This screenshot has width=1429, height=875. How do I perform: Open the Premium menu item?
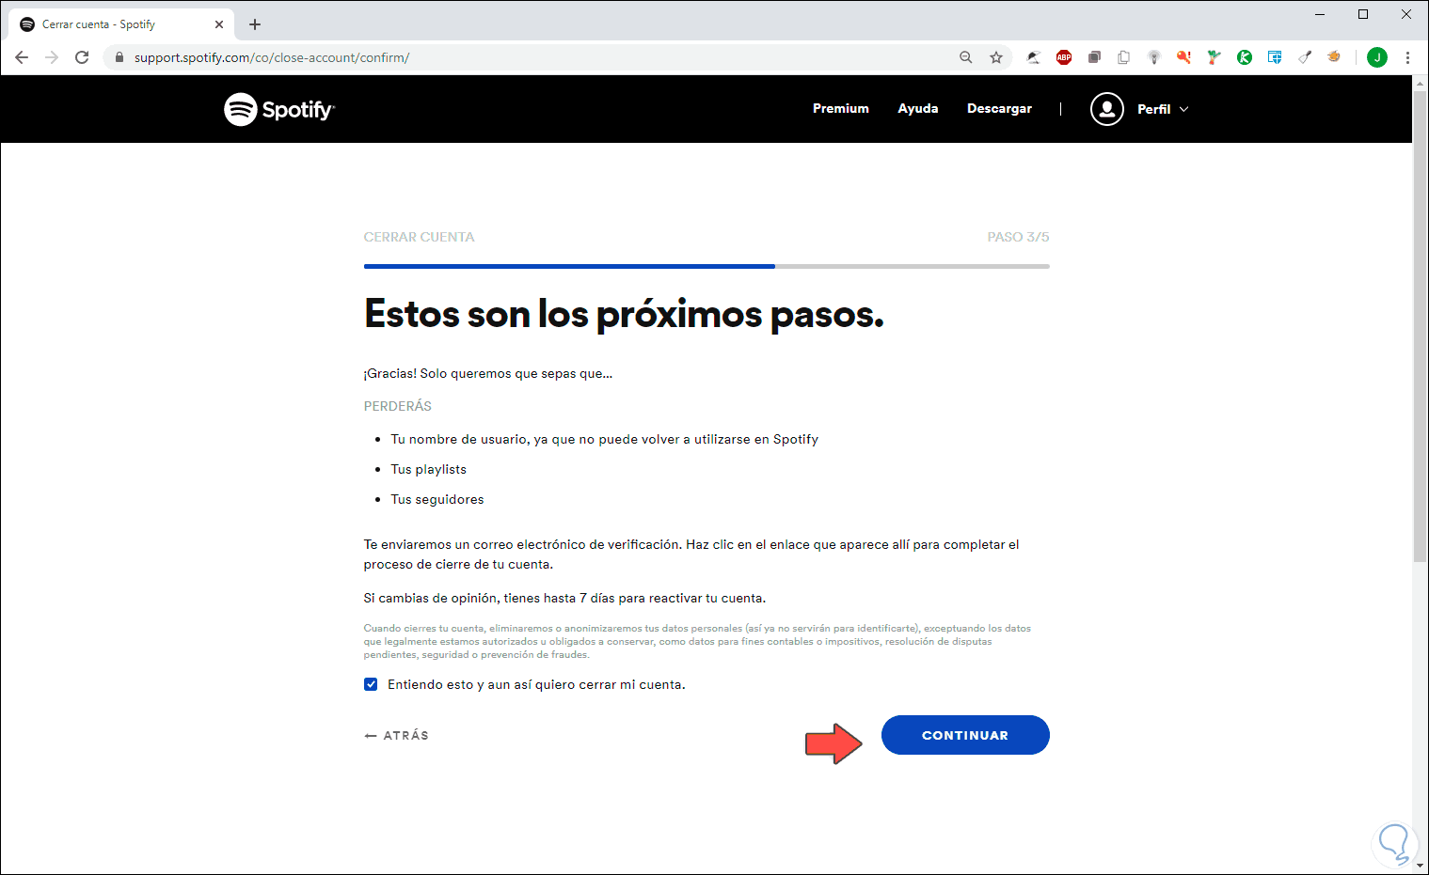[841, 109]
